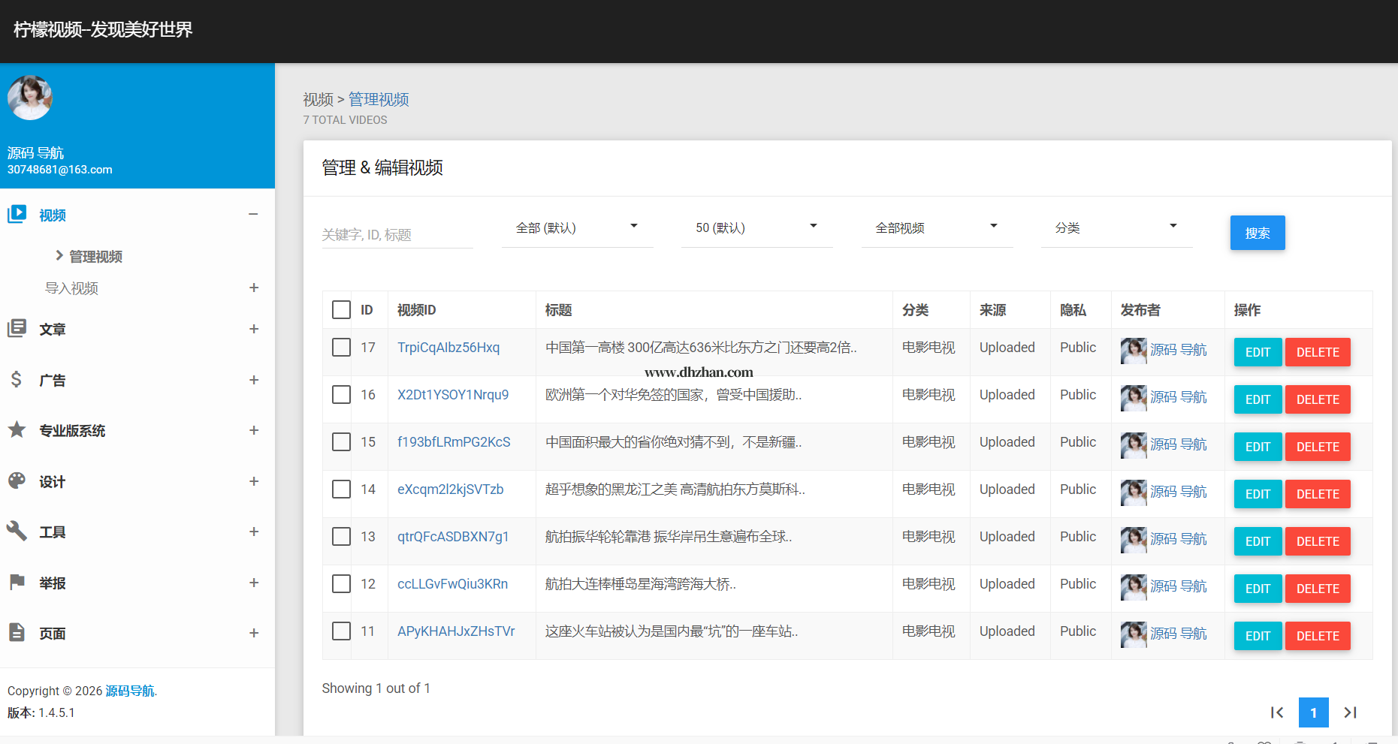Open the 50 (默认) results-per-page dropdown
This screenshot has height=744, width=1398.
point(756,228)
